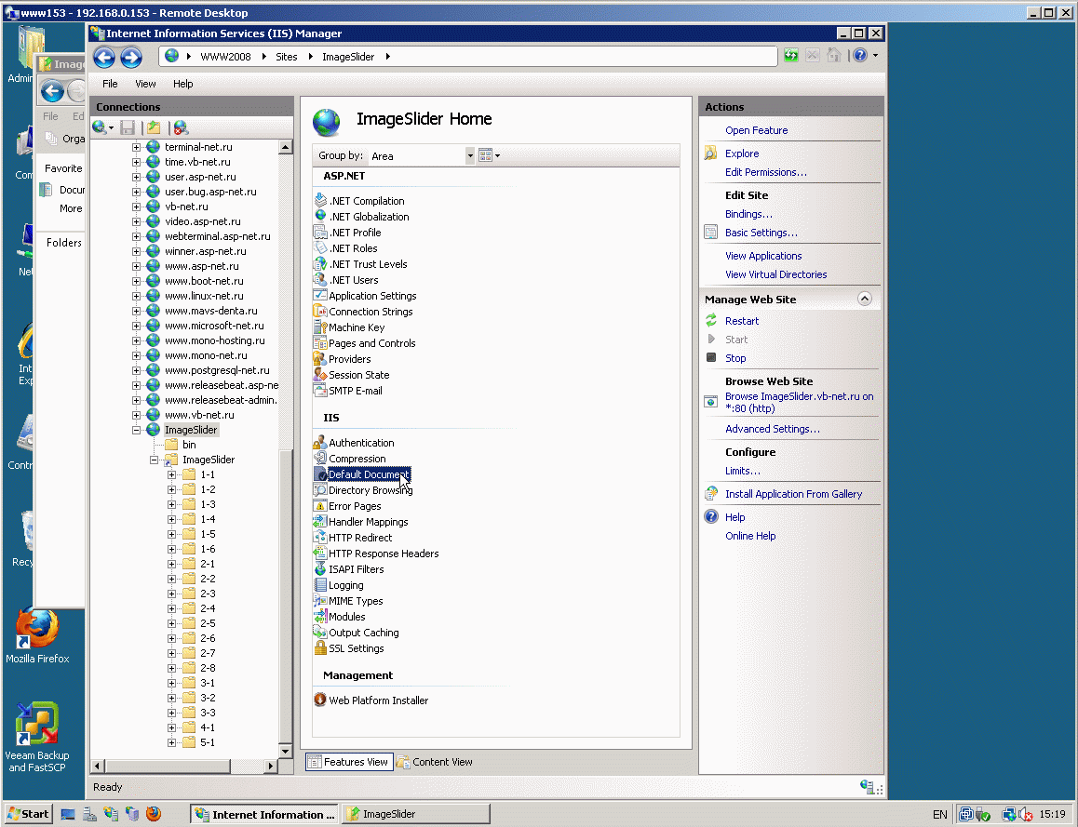Open the Connection Strings feature
1078x827 pixels.
[x=364, y=311]
